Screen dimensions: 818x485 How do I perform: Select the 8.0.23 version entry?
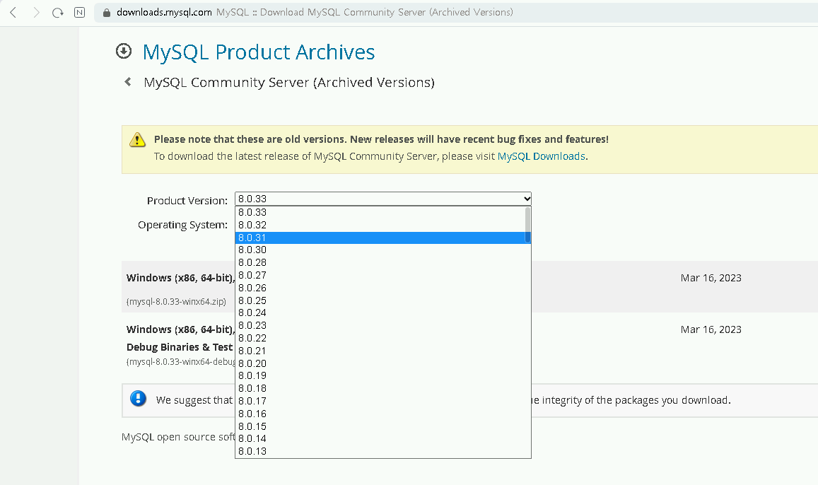coord(380,325)
